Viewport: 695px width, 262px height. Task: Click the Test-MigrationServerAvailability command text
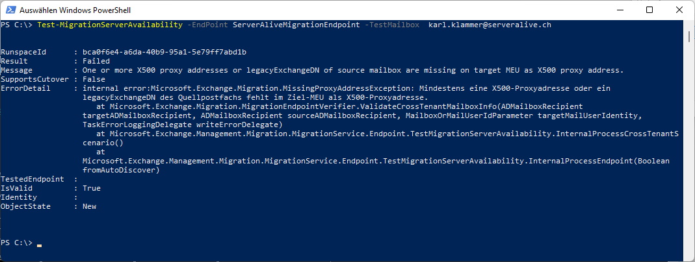pyautogui.click(x=110, y=25)
